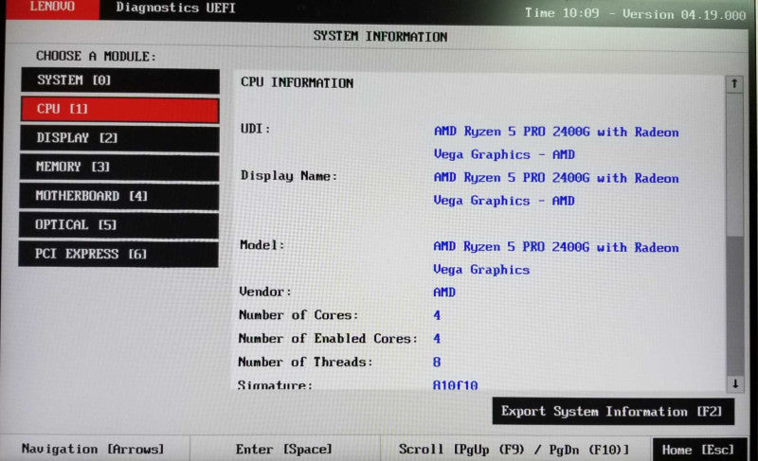The image size is (758, 461).
Task: Click the Number of Threads value 8
Action: (437, 362)
